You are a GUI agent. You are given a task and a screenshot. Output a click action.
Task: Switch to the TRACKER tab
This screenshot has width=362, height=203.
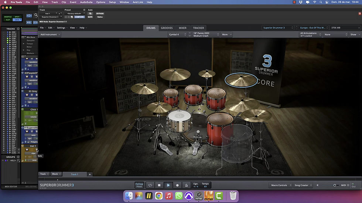click(198, 28)
